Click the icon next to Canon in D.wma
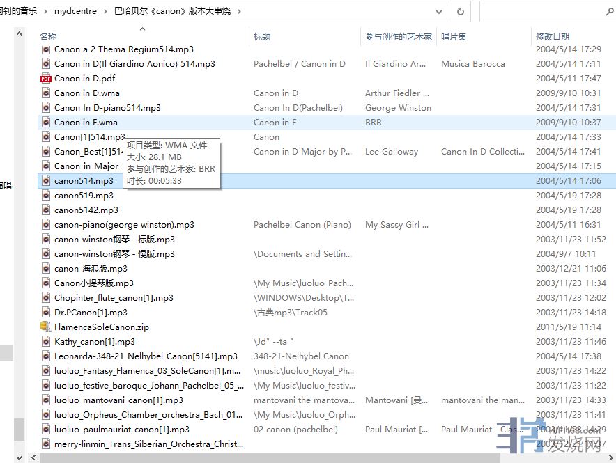Image resolution: width=616 pixels, height=463 pixels. 46,93
